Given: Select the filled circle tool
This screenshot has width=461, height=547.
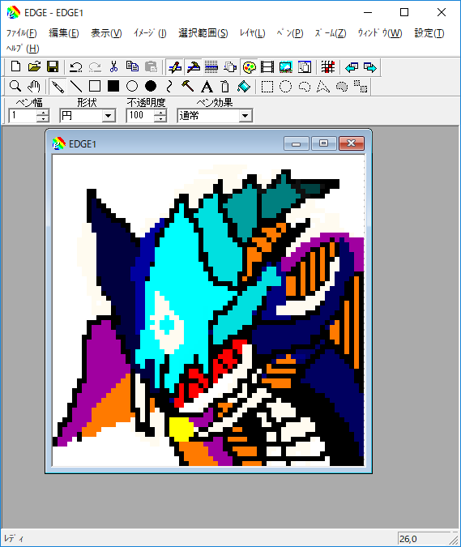Looking at the screenshot, I should (151, 86).
